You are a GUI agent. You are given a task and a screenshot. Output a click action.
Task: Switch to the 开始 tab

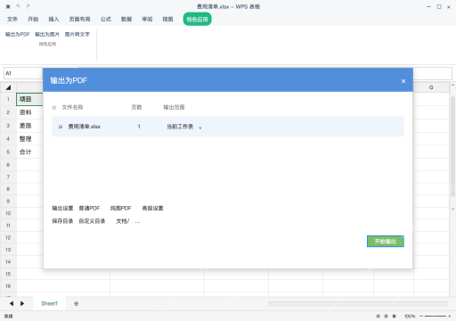point(33,19)
